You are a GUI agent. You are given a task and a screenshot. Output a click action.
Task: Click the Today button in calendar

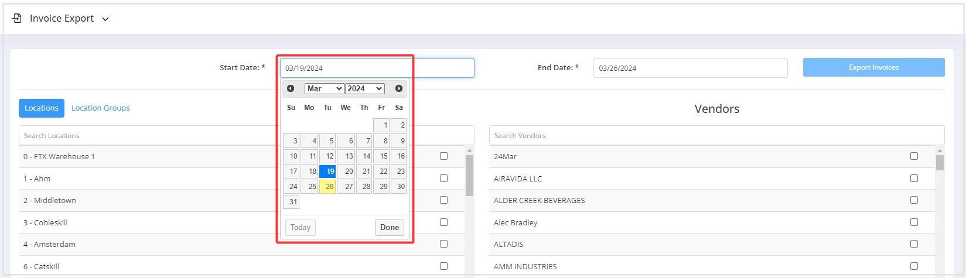point(301,228)
